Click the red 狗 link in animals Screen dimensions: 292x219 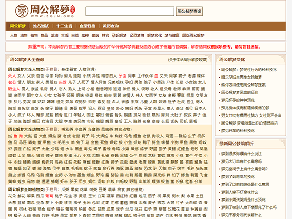[21, 136]
